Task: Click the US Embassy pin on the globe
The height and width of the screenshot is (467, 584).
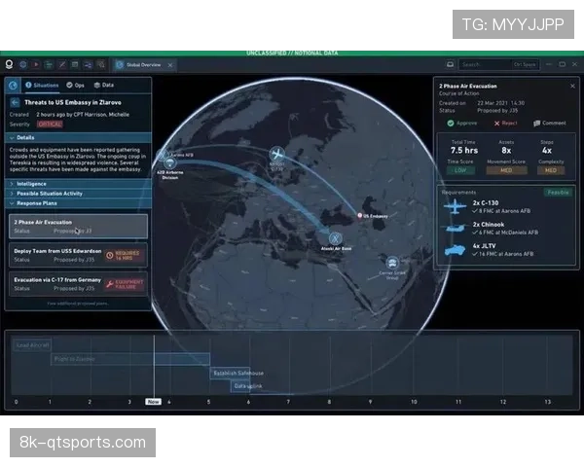Action: click(360, 213)
